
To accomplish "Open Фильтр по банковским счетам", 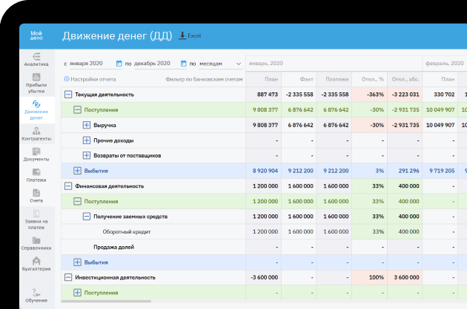I will point(204,78).
